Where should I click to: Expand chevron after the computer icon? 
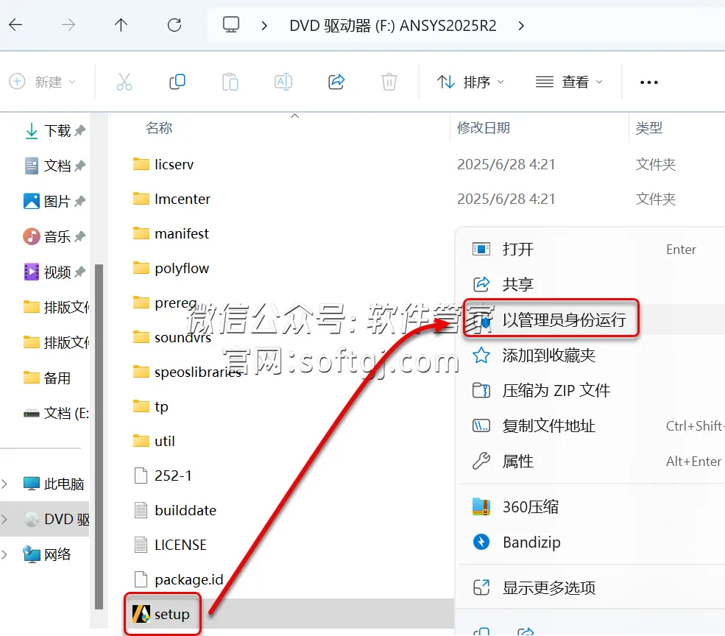(x=264, y=26)
